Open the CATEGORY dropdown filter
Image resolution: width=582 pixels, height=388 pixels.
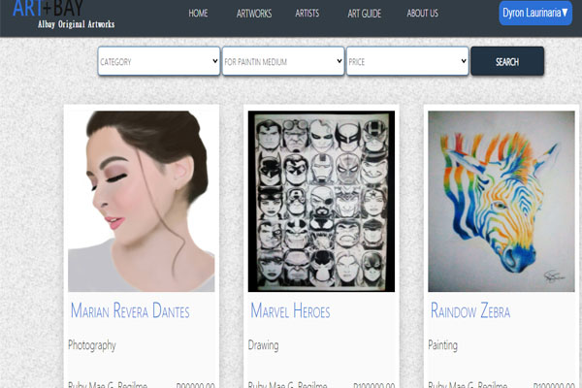(159, 61)
